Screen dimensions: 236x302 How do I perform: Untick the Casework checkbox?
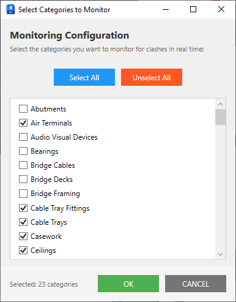[x=23, y=236]
